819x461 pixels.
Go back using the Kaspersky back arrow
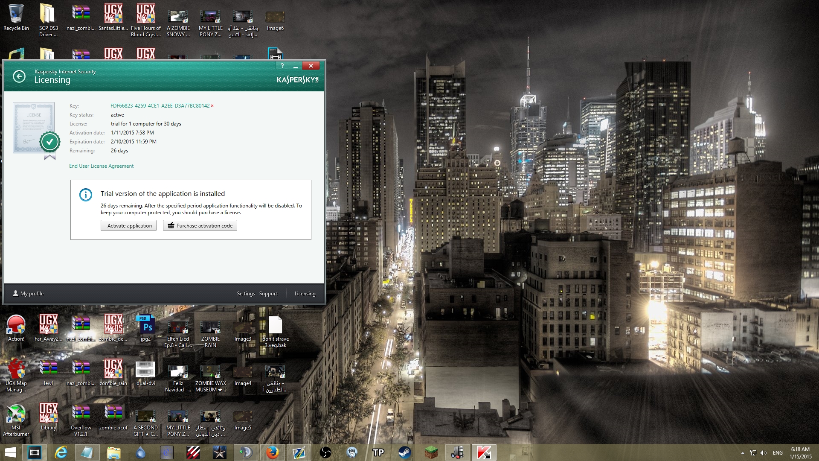pyautogui.click(x=19, y=76)
